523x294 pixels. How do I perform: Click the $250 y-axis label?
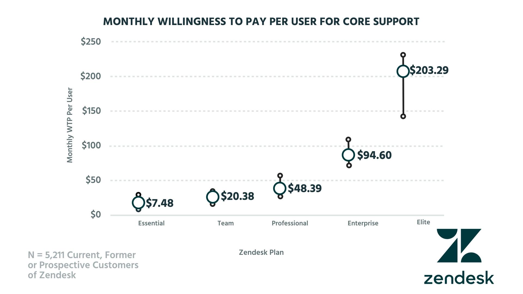coord(91,42)
